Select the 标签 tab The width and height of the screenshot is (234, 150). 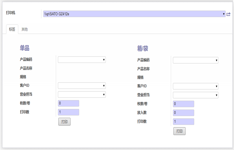click(12, 29)
